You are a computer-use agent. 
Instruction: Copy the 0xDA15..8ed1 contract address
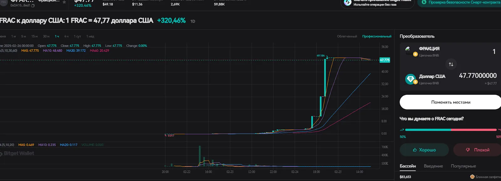(x=33, y=6)
